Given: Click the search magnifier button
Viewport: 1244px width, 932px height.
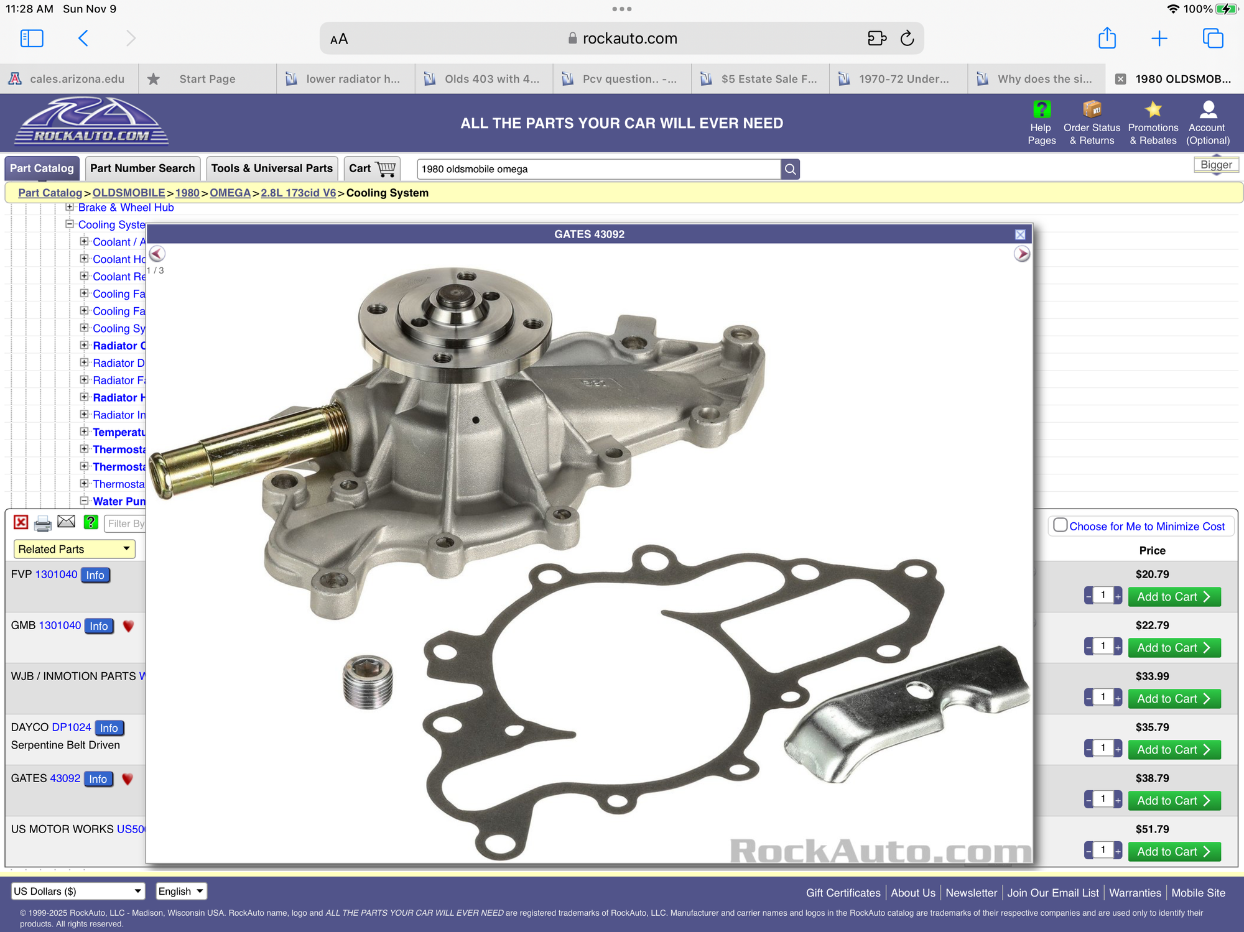Looking at the screenshot, I should pos(790,169).
